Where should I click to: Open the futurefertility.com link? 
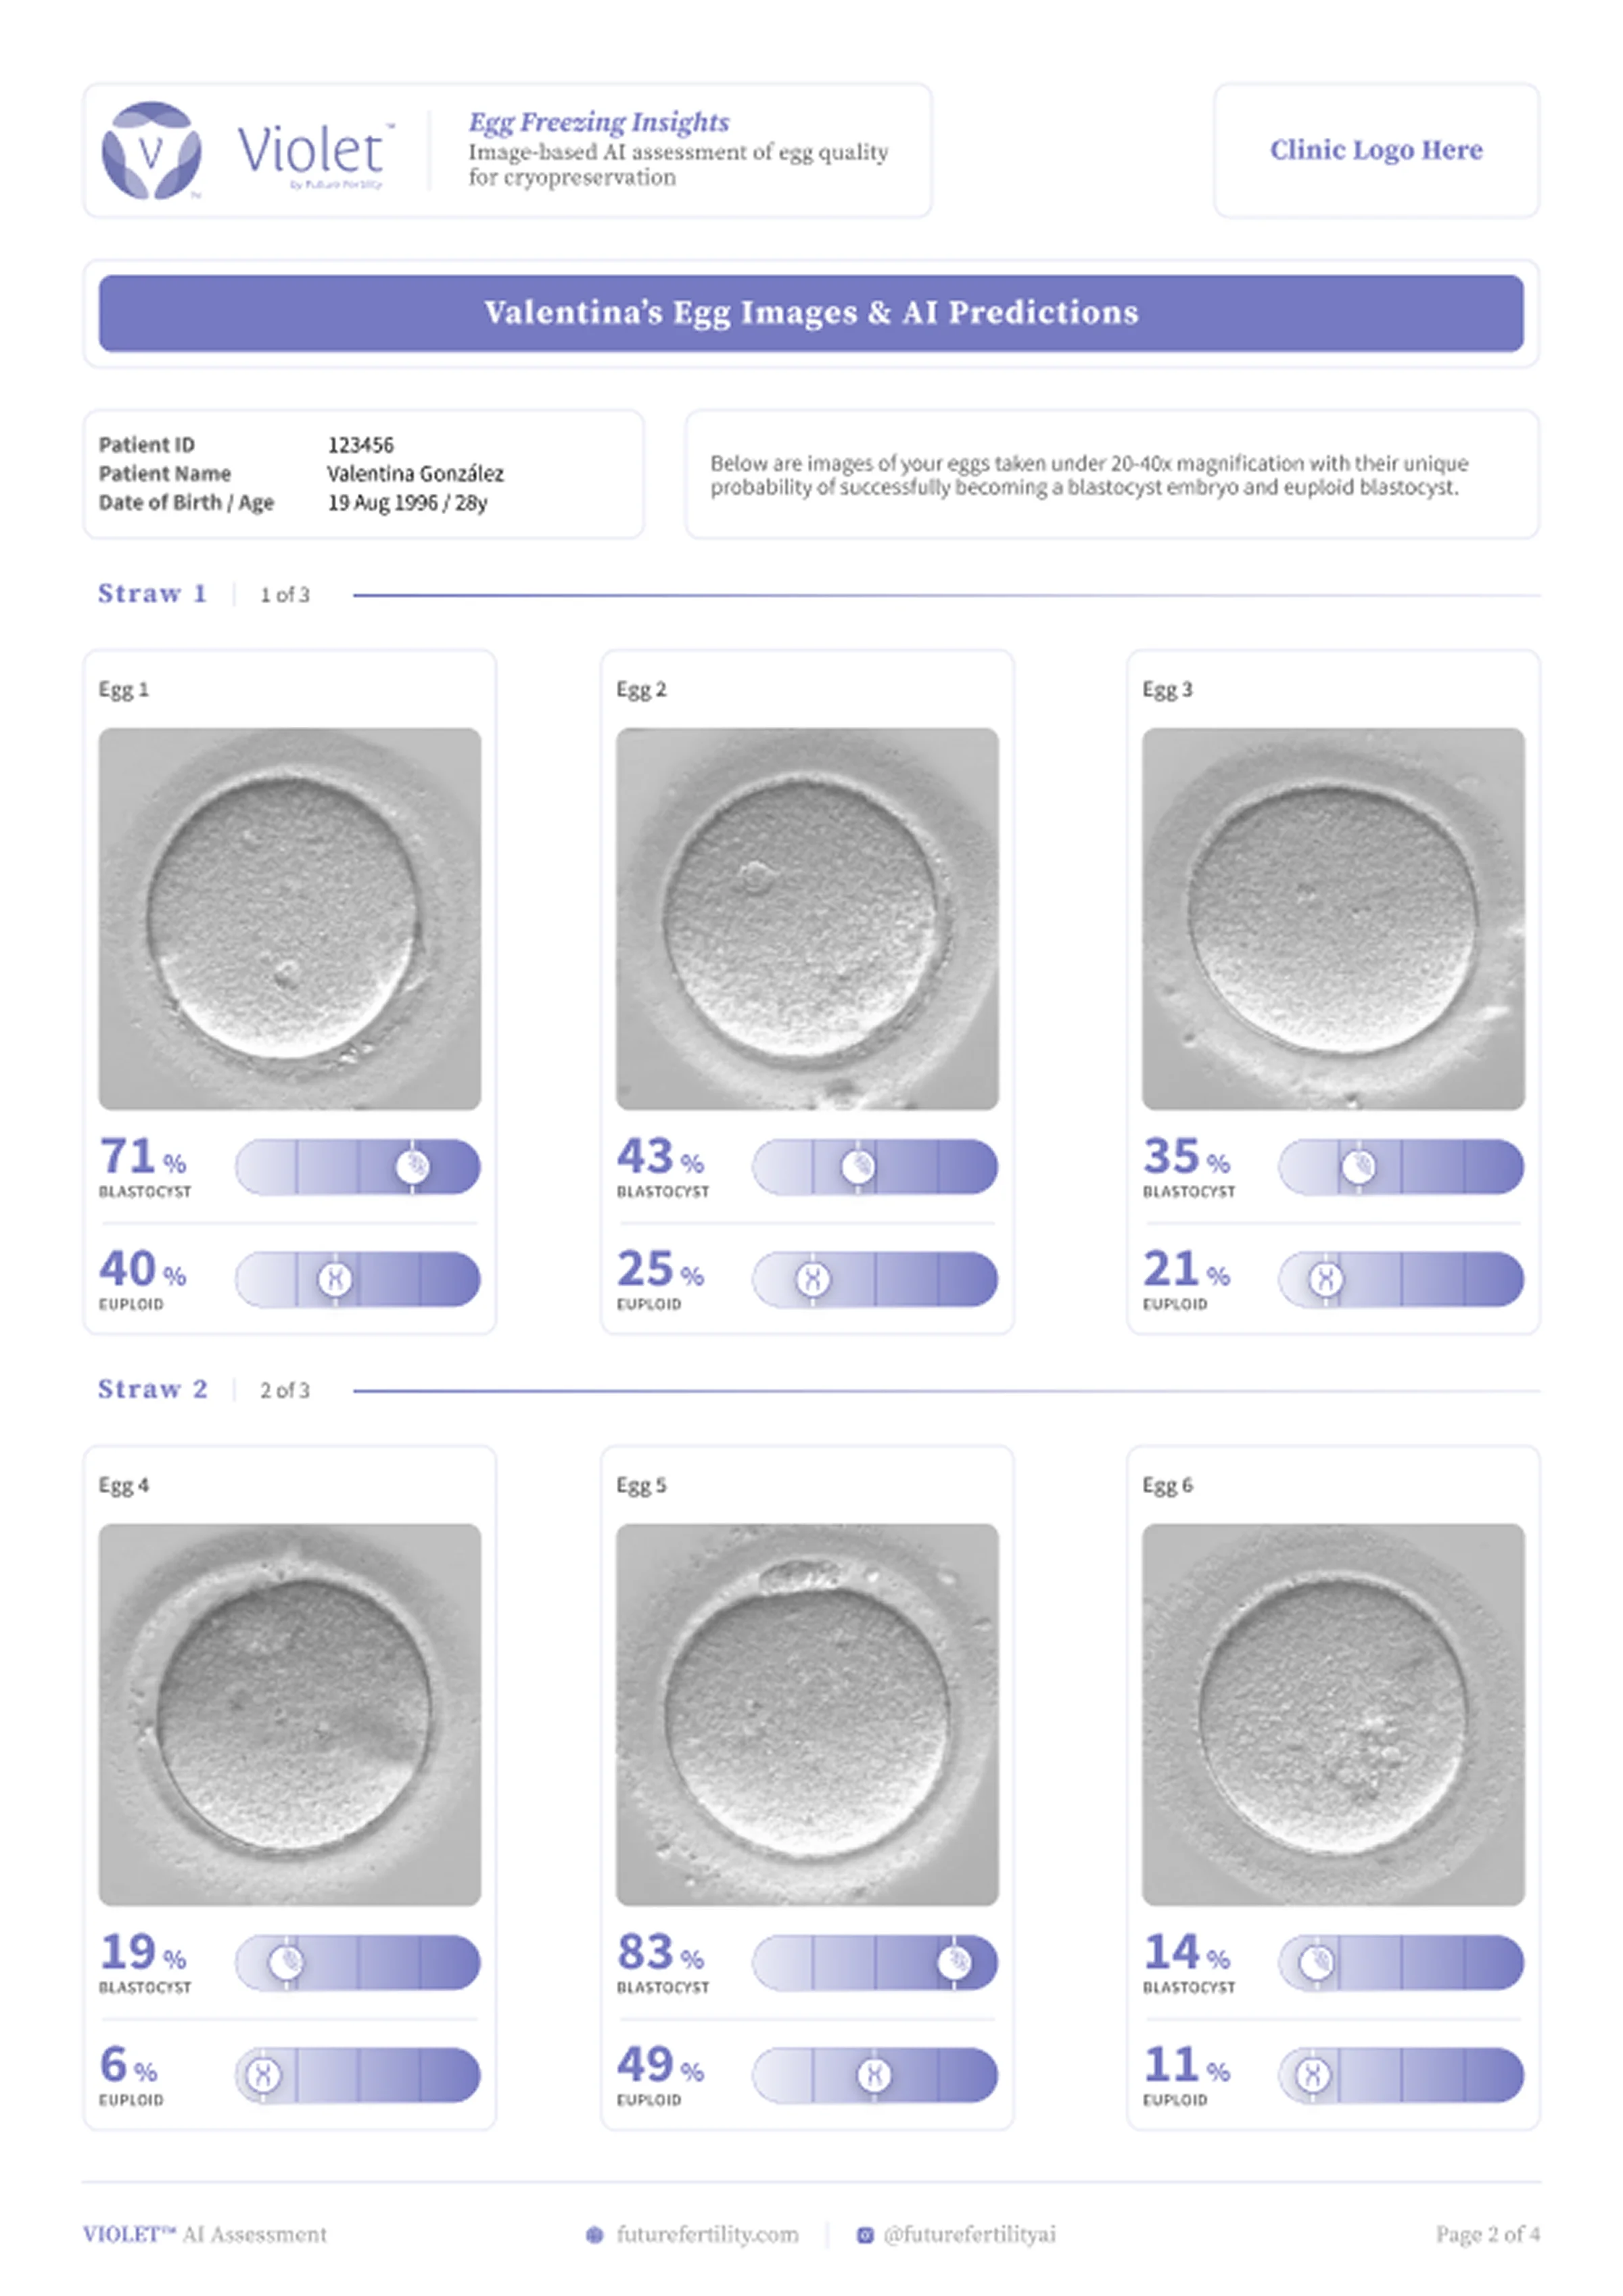(707, 2234)
